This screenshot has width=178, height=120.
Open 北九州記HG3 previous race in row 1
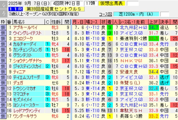pos(133,27)
